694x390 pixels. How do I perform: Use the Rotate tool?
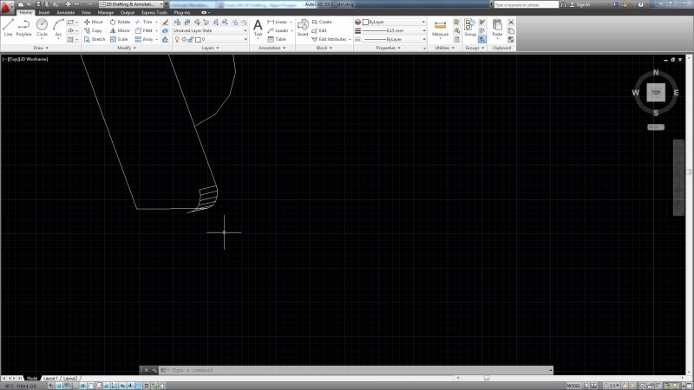pos(119,22)
